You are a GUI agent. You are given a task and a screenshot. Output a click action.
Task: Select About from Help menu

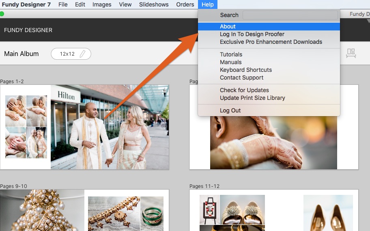pyautogui.click(x=269, y=26)
